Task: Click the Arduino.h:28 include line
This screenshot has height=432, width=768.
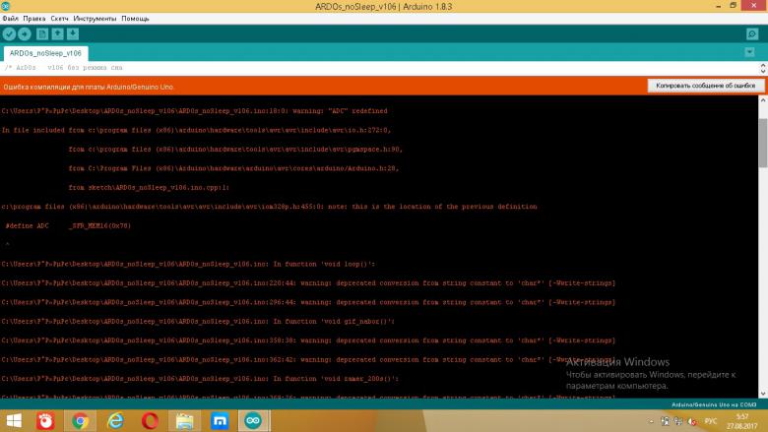Action: [x=233, y=168]
